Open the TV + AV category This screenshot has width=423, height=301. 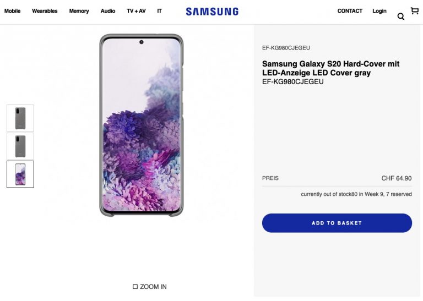(136, 11)
